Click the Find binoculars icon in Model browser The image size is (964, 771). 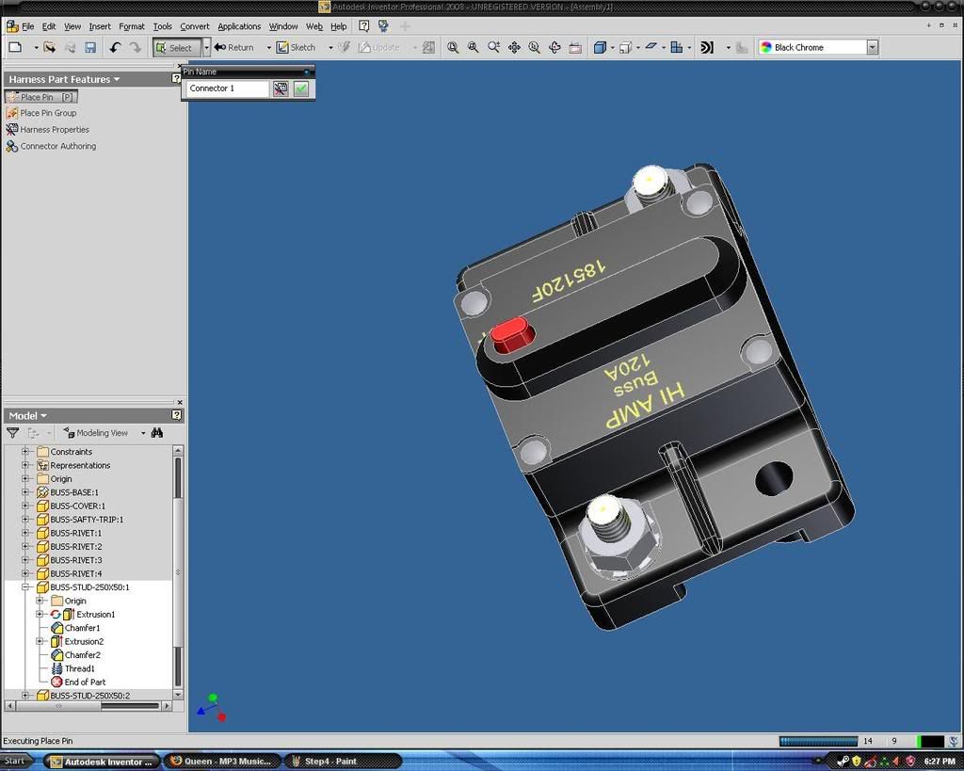point(157,433)
